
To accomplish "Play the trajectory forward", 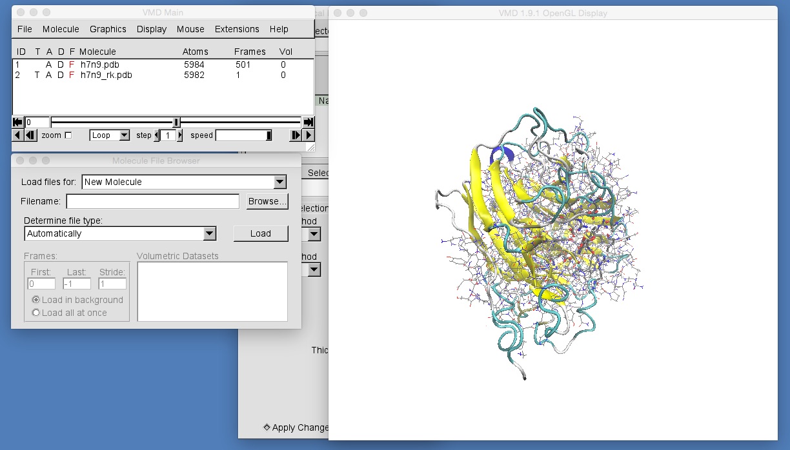I will point(308,135).
